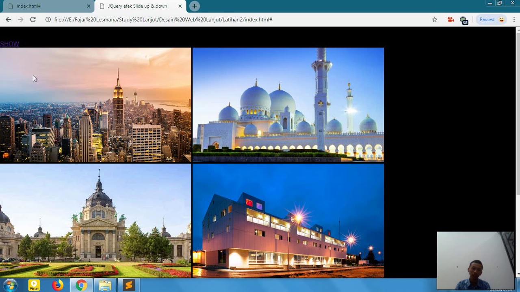Screen dimensions: 520x292
Task: Close the index.html# tab
Action: (89, 6)
